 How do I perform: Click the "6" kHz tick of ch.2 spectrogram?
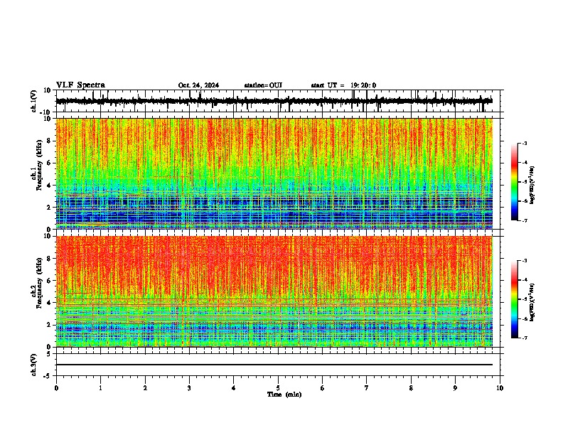pyautogui.click(x=50, y=281)
